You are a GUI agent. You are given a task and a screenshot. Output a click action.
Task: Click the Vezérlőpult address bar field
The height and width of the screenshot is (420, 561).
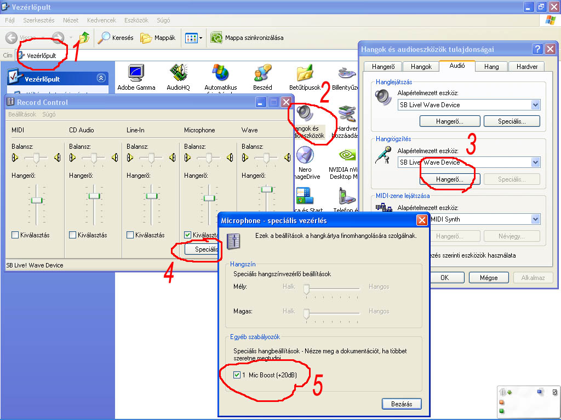186,55
